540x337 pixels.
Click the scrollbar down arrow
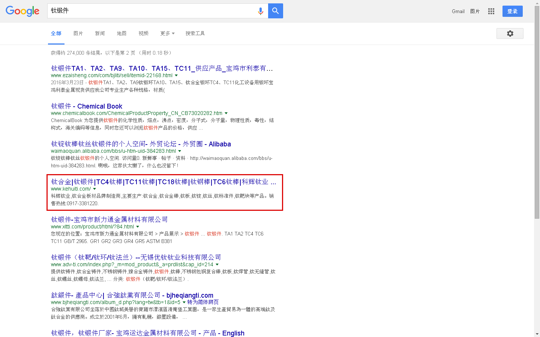(537, 334)
